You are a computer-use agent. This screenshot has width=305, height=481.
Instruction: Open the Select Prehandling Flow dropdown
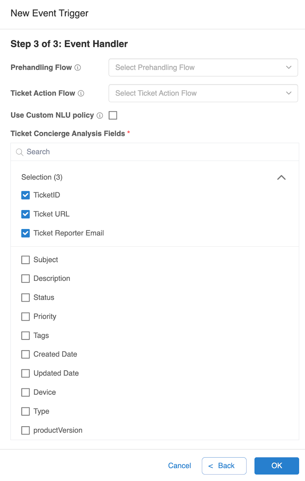coord(203,68)
